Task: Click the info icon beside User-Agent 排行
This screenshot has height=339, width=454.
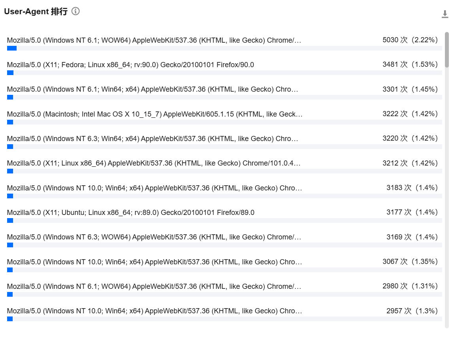Action: click(76, 11)
